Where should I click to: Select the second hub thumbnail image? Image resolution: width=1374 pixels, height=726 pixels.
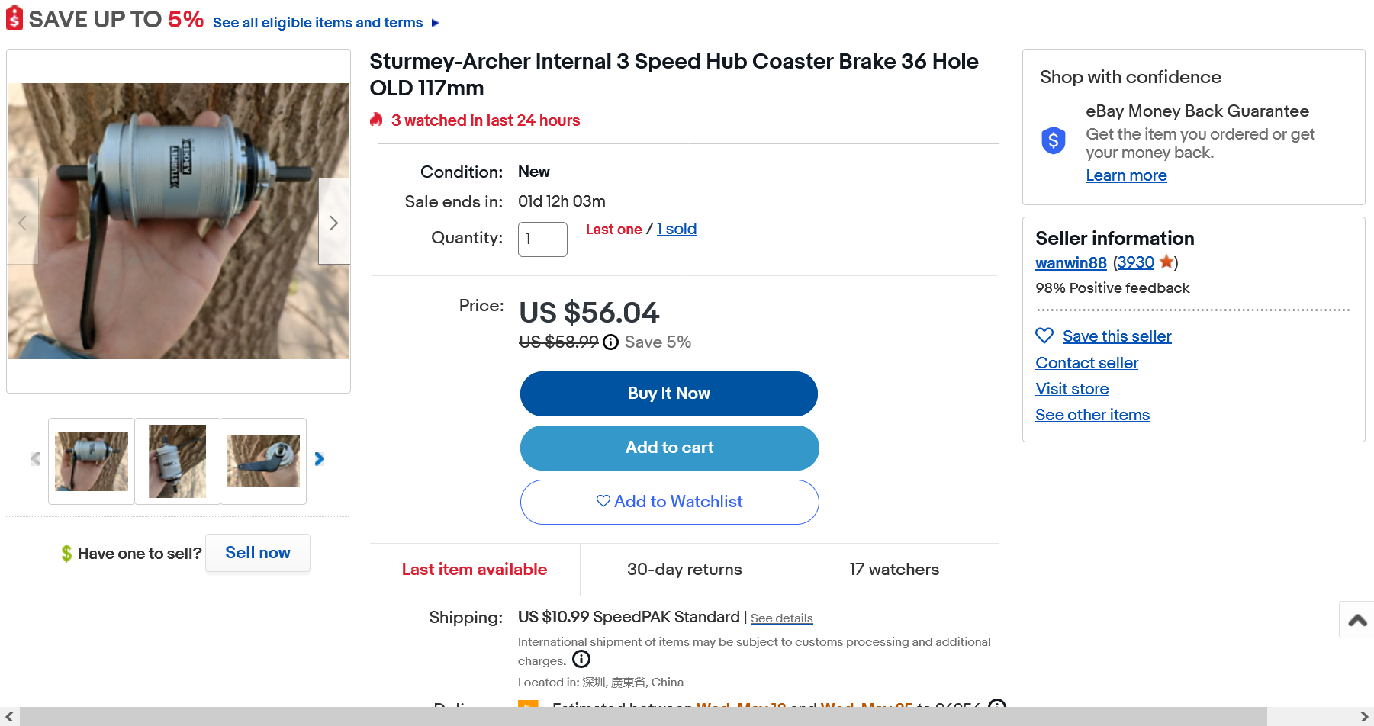(177, 461)
